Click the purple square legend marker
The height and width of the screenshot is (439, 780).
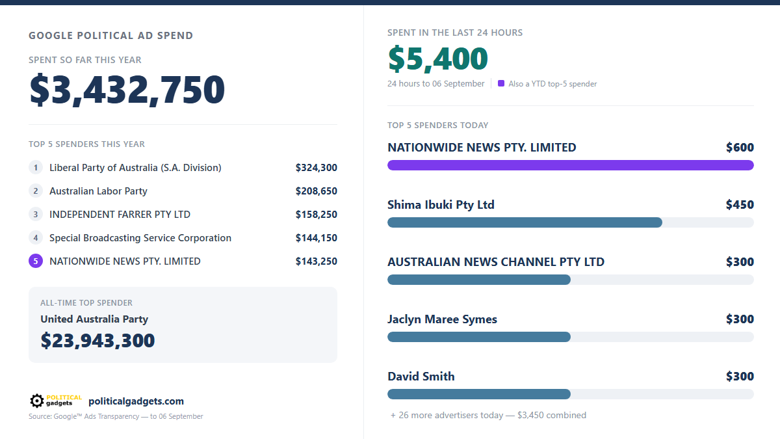[501, 83]
